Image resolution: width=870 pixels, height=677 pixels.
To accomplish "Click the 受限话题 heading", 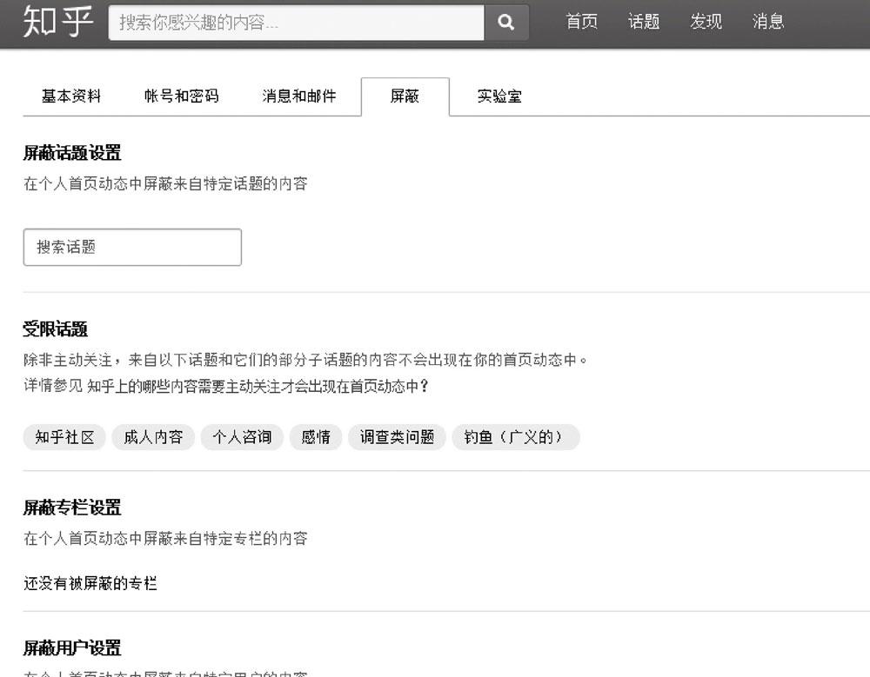I will pos(56,329).
